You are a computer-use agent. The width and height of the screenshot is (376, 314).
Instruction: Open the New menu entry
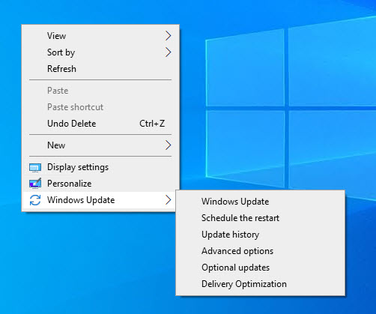(x=100, y=145)
